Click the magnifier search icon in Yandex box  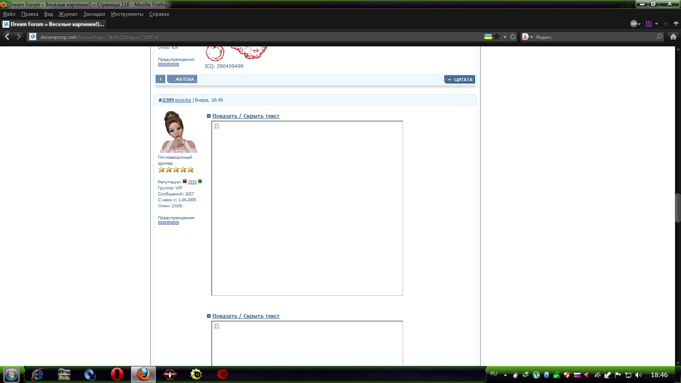[659, 37]
